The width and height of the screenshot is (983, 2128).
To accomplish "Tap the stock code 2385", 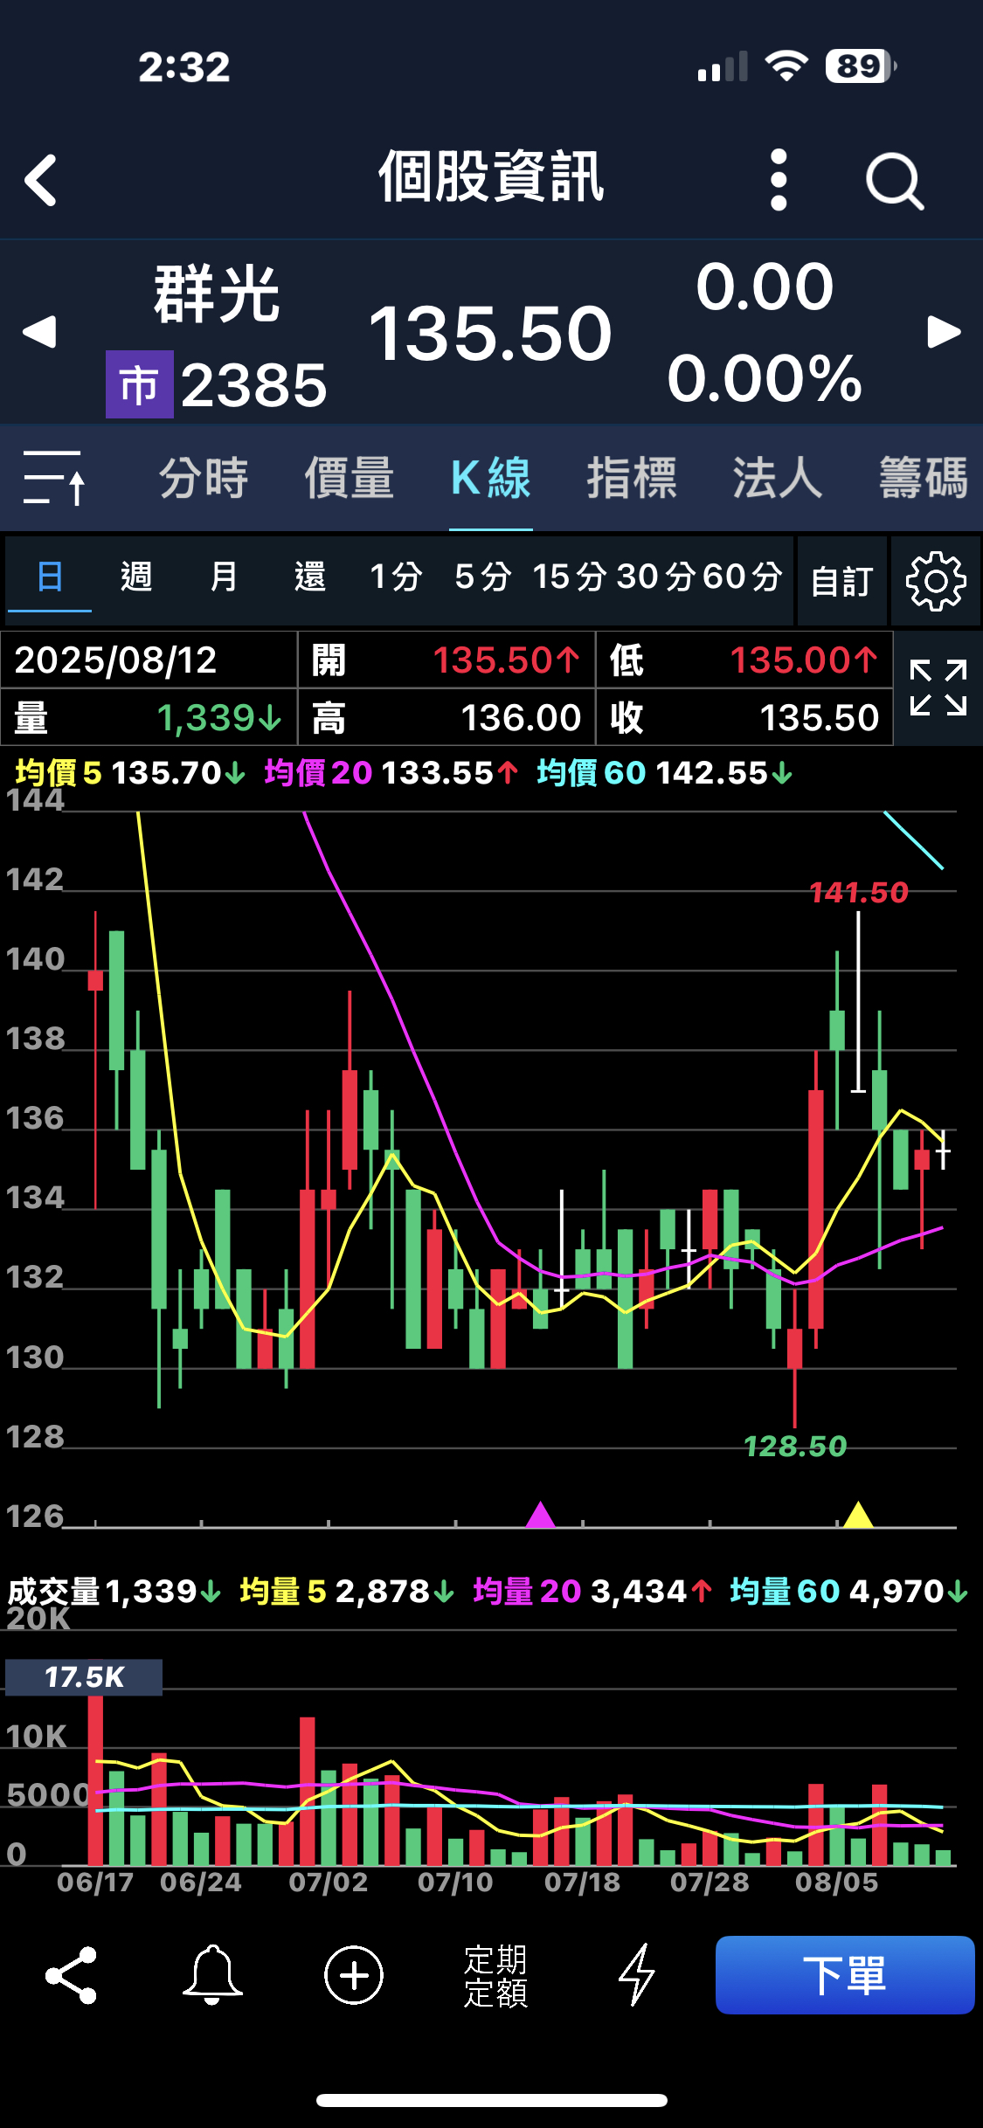I will (254, 384).
